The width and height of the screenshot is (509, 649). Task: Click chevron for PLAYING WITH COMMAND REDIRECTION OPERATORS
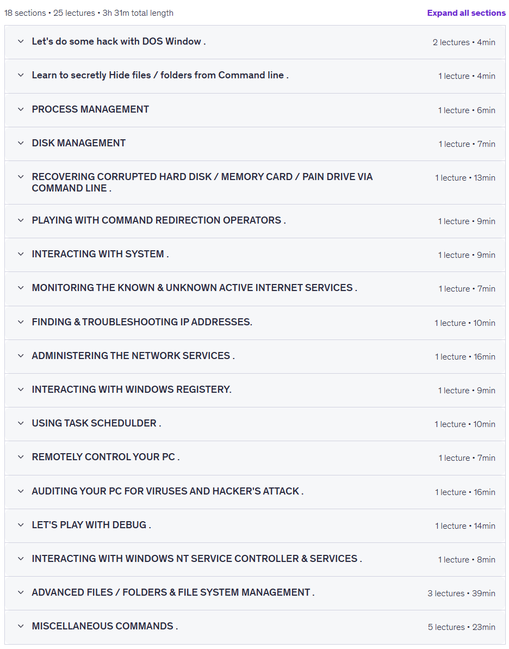(21, 220)
